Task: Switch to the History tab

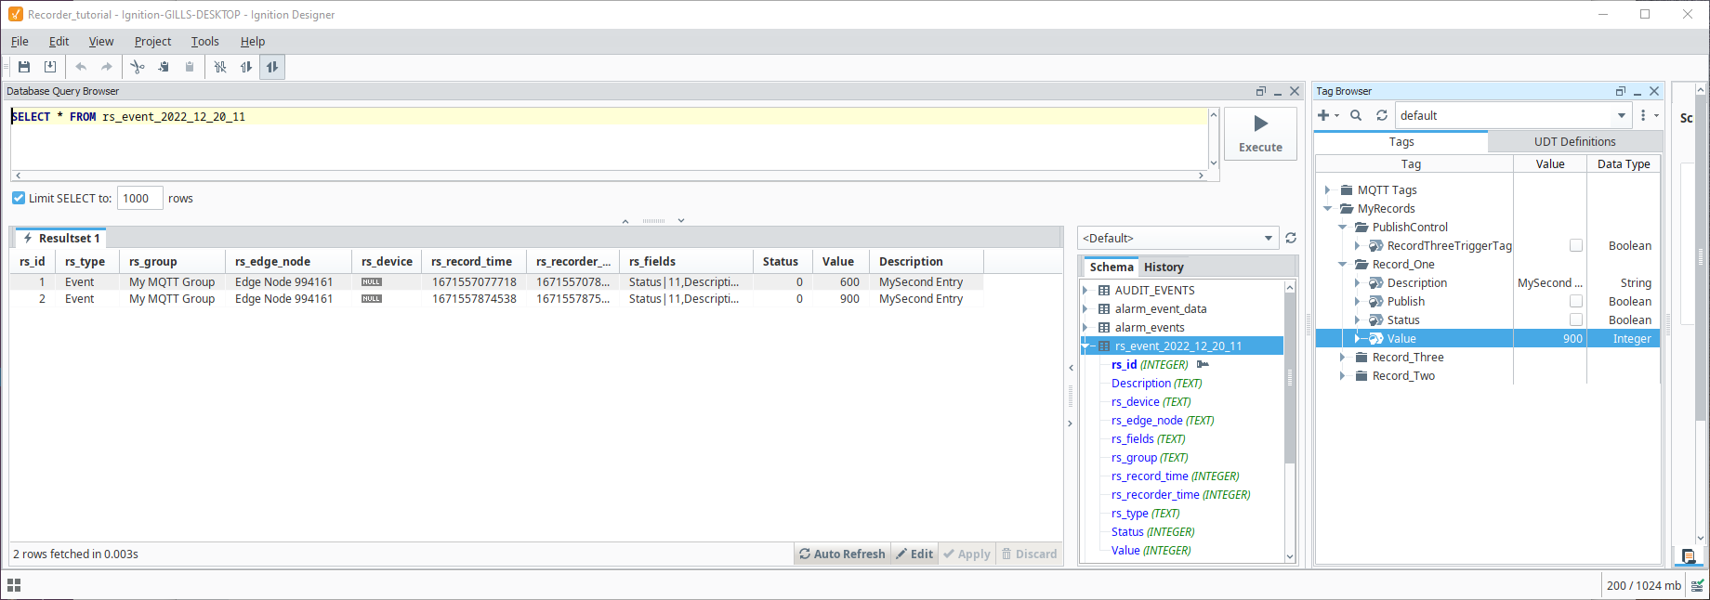Action: pos(1164,267)
